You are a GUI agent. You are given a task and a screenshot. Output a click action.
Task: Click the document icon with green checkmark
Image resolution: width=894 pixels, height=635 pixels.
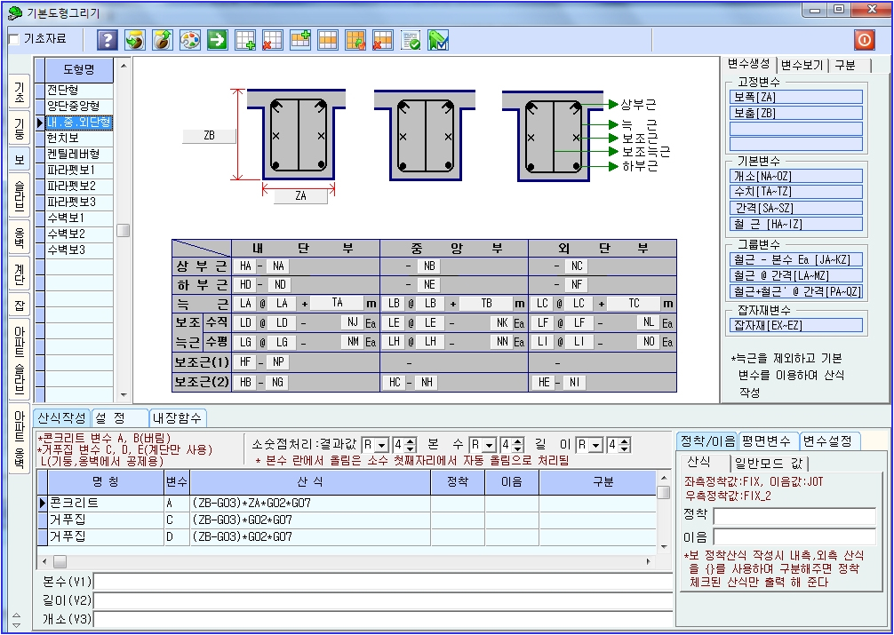[x=411, y=40]
